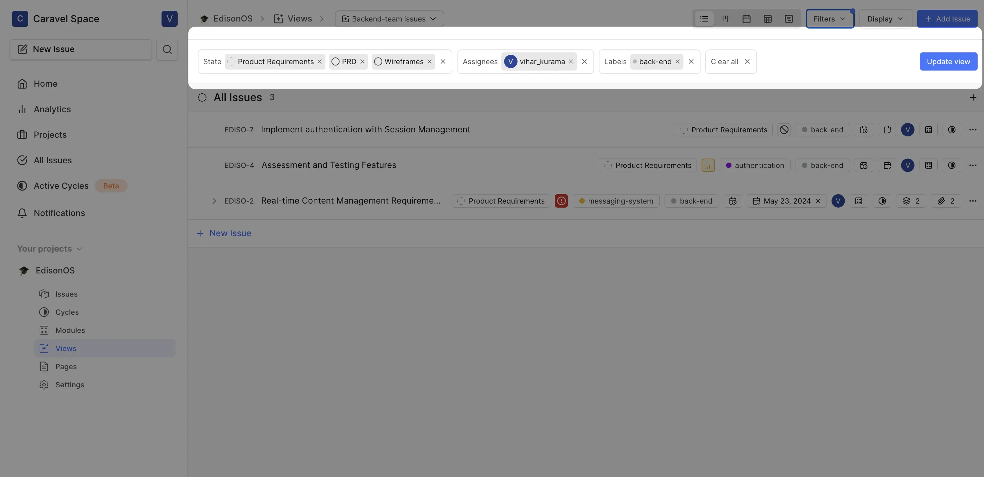The width and height of the screenshot is (984, 477).
Task: Open the Gantt/timeline view layout
Action: [x=789, y=18]
